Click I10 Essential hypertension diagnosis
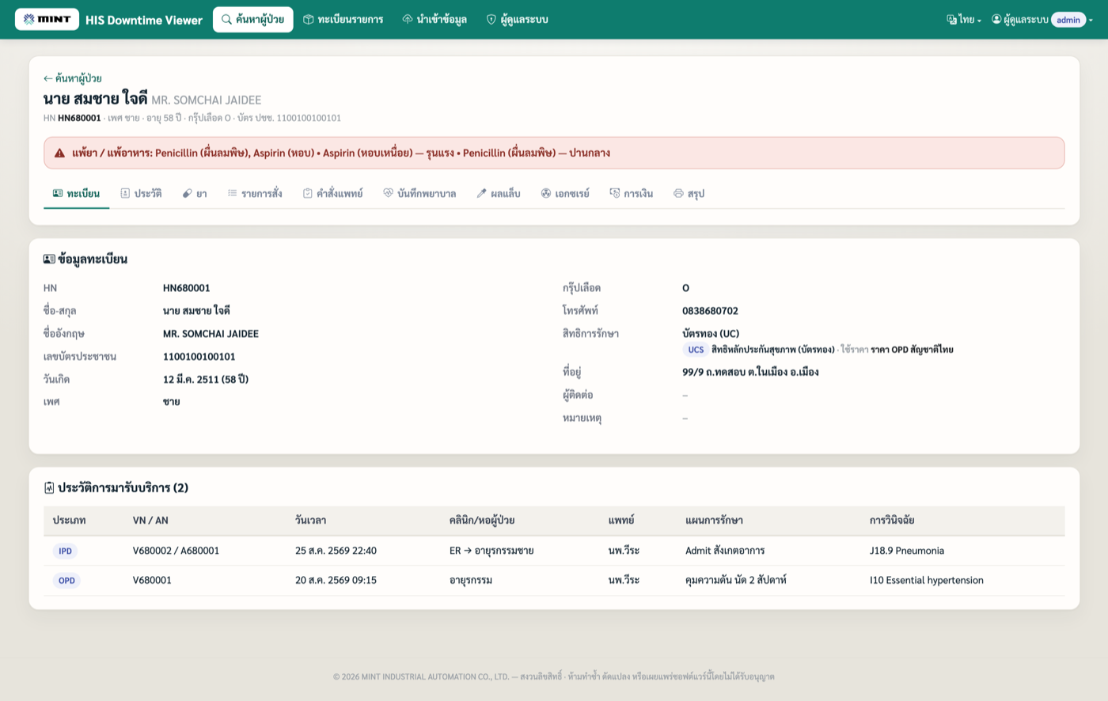The width and height of the screenshot is (1108, 701). [x=926, y=581]
